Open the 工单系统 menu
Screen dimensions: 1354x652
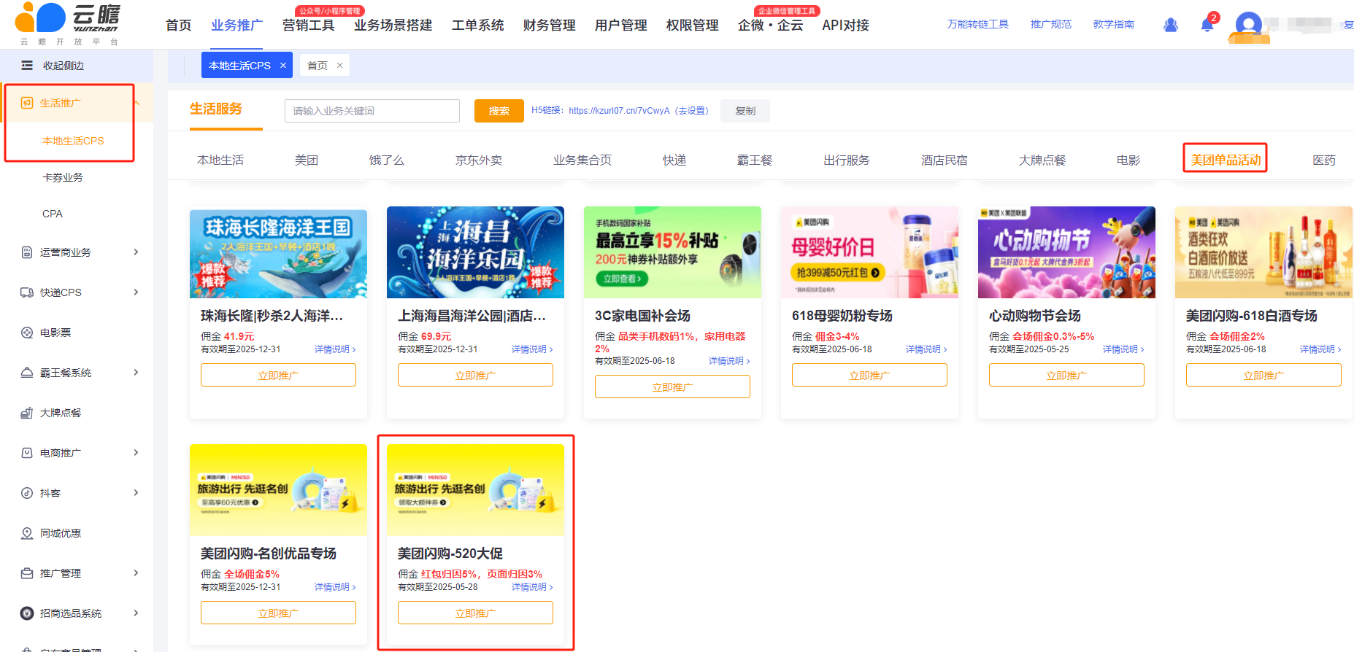click(478, 26)
